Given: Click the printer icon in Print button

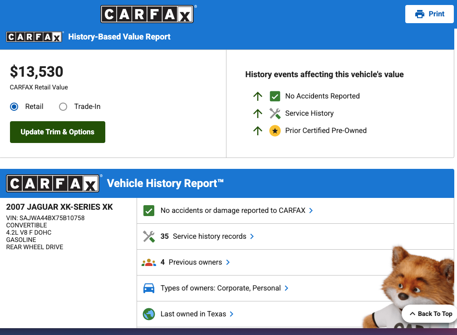Looking at the screenshot, I should [420, 14].
